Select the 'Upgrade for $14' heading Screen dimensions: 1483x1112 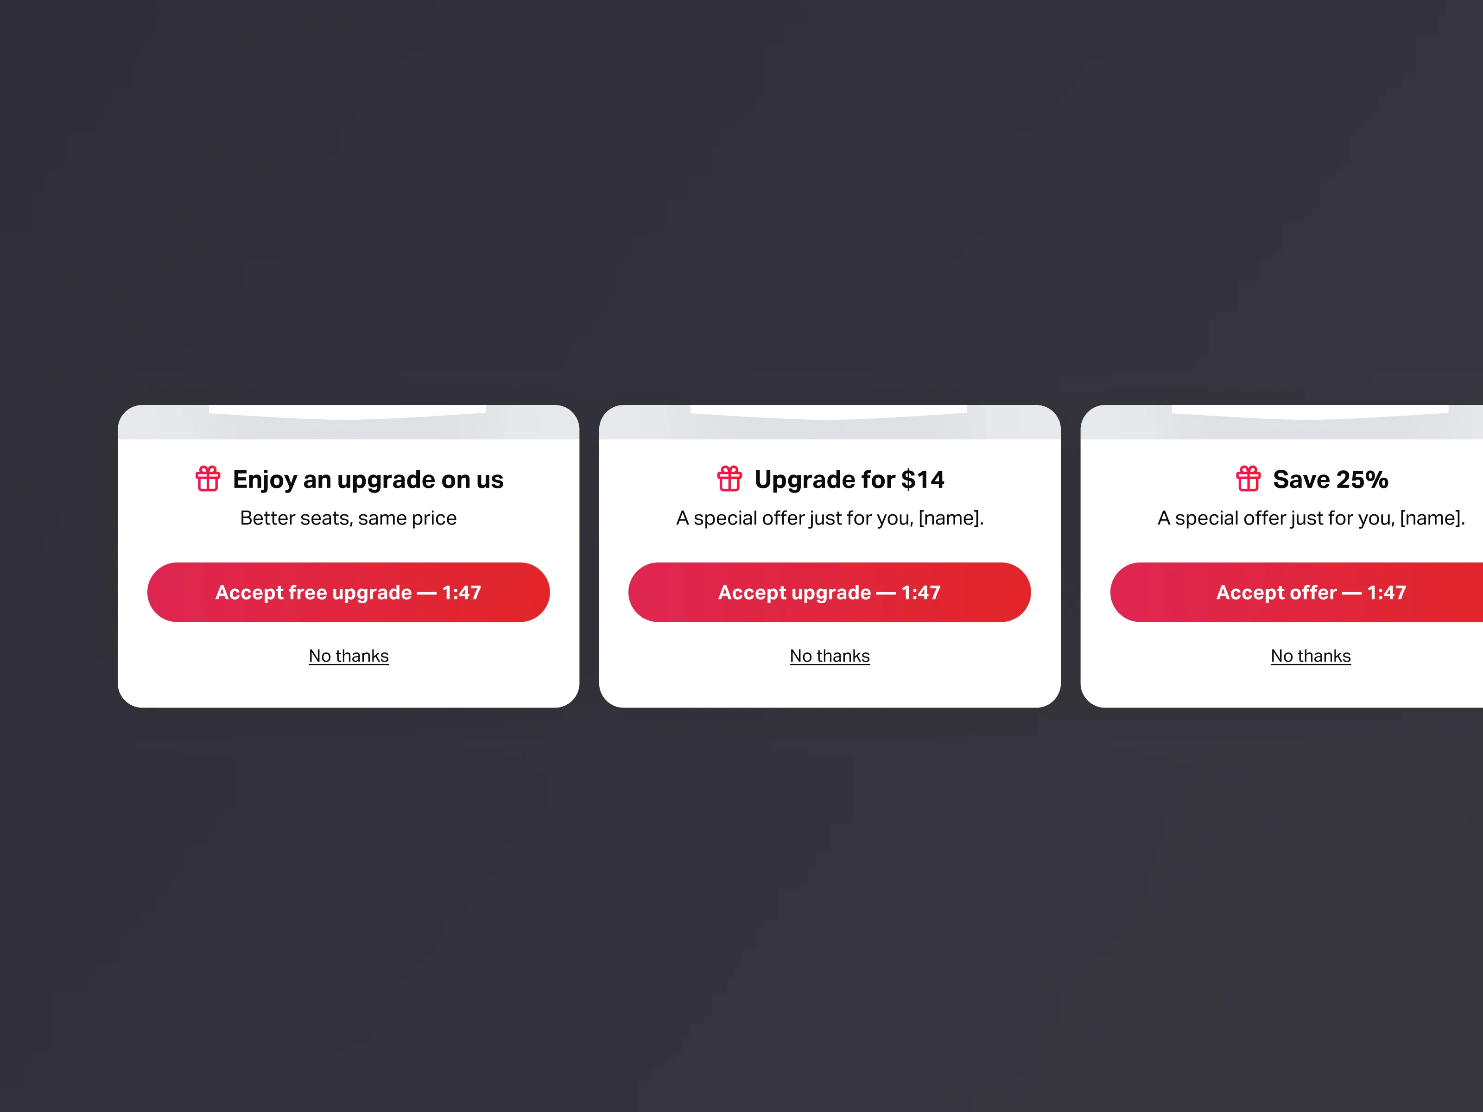click(849, 480)
